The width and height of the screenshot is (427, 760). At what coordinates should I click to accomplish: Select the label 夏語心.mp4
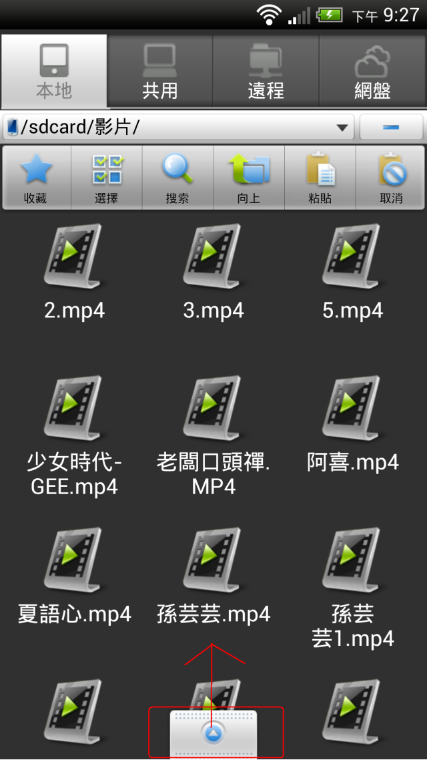pyautogui.click(x=74, y=614)
